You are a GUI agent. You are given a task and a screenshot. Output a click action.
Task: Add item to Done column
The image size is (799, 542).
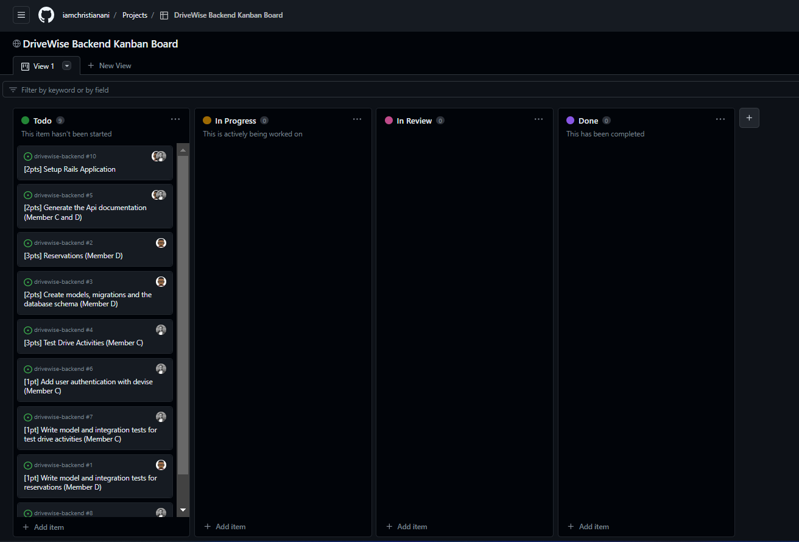tap(588, 527)
